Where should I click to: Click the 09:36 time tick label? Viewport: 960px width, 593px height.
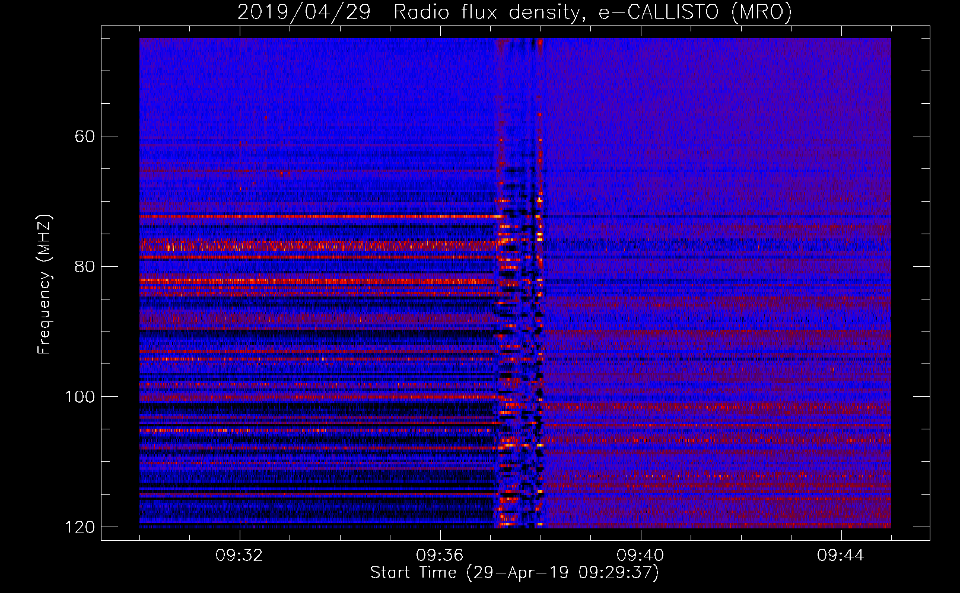point(440,556)
